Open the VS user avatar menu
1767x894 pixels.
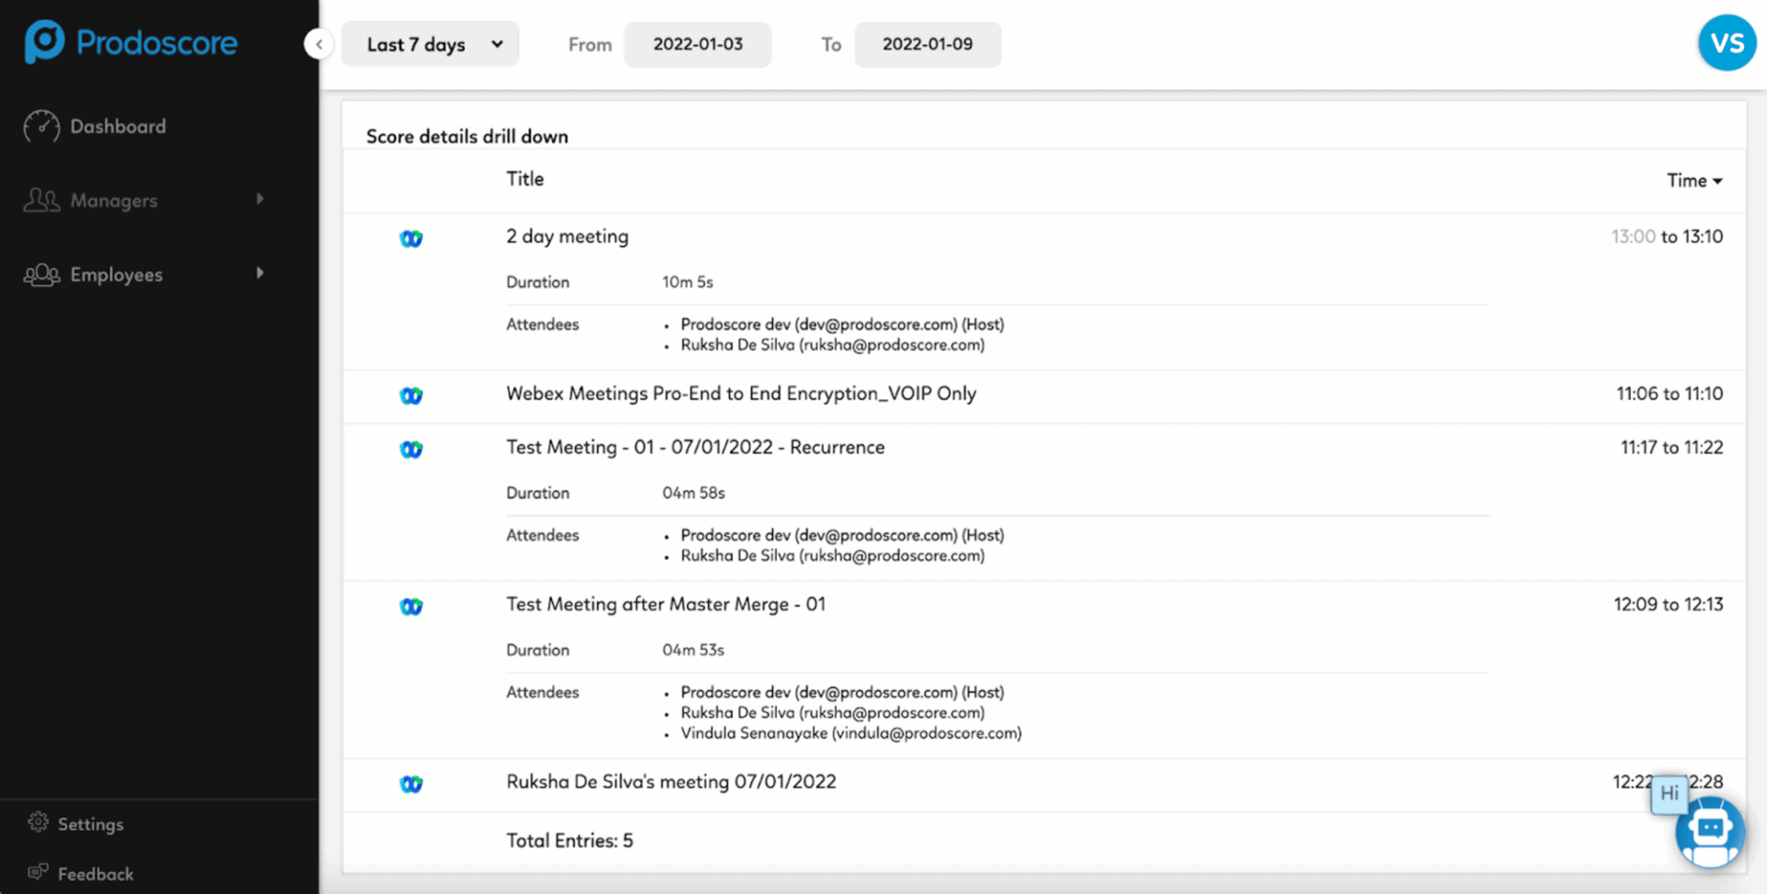[x=1727, y=43]
